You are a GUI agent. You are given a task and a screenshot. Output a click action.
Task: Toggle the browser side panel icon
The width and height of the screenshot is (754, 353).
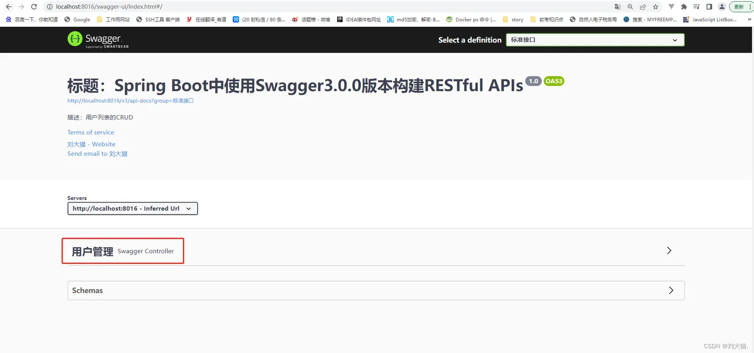coord(709,7)
